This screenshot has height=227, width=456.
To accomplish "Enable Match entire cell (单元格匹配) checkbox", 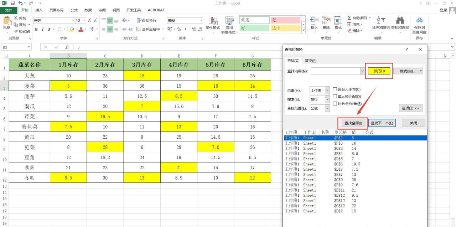I will [335, 96].
